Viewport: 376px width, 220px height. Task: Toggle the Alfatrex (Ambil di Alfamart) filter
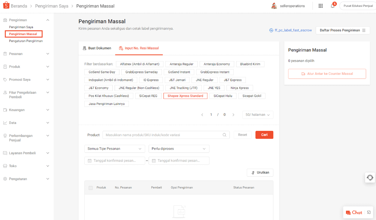140,64
